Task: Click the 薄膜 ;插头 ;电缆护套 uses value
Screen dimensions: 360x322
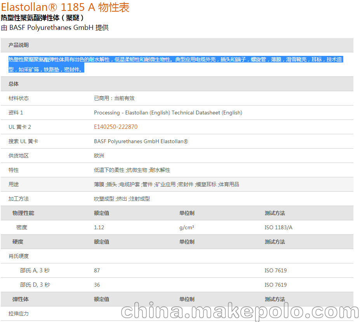Action: (167, 184)
